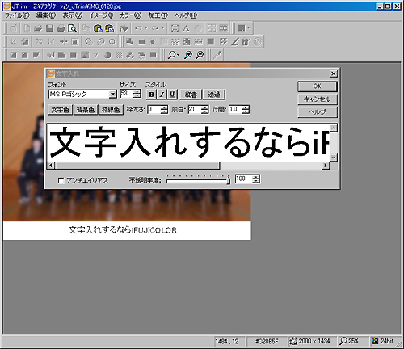The image size is (404, 349).
Task: Click the Print Preview magnifier-page icon
Action: 73,28
